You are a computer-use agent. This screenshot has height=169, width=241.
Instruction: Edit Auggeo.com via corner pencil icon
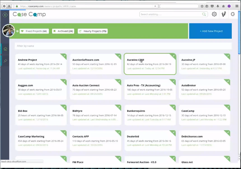[x=64, y=81]
